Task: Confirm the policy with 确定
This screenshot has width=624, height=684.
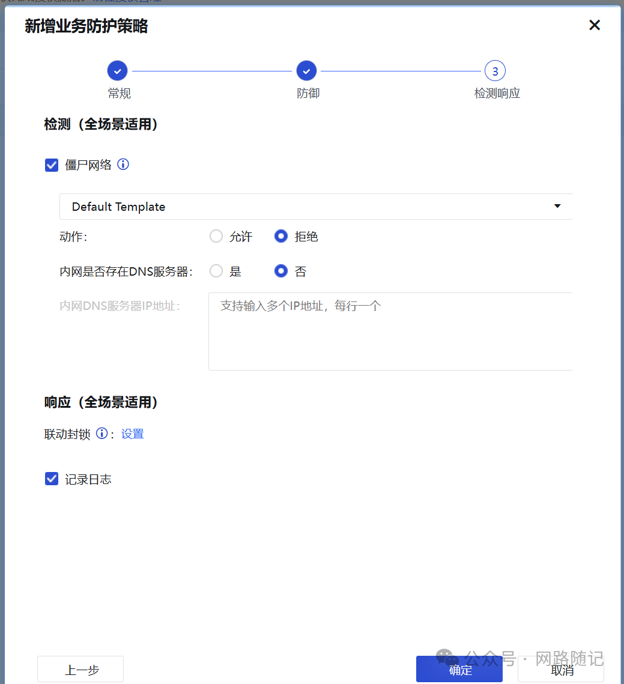Action: pos(459,668)
